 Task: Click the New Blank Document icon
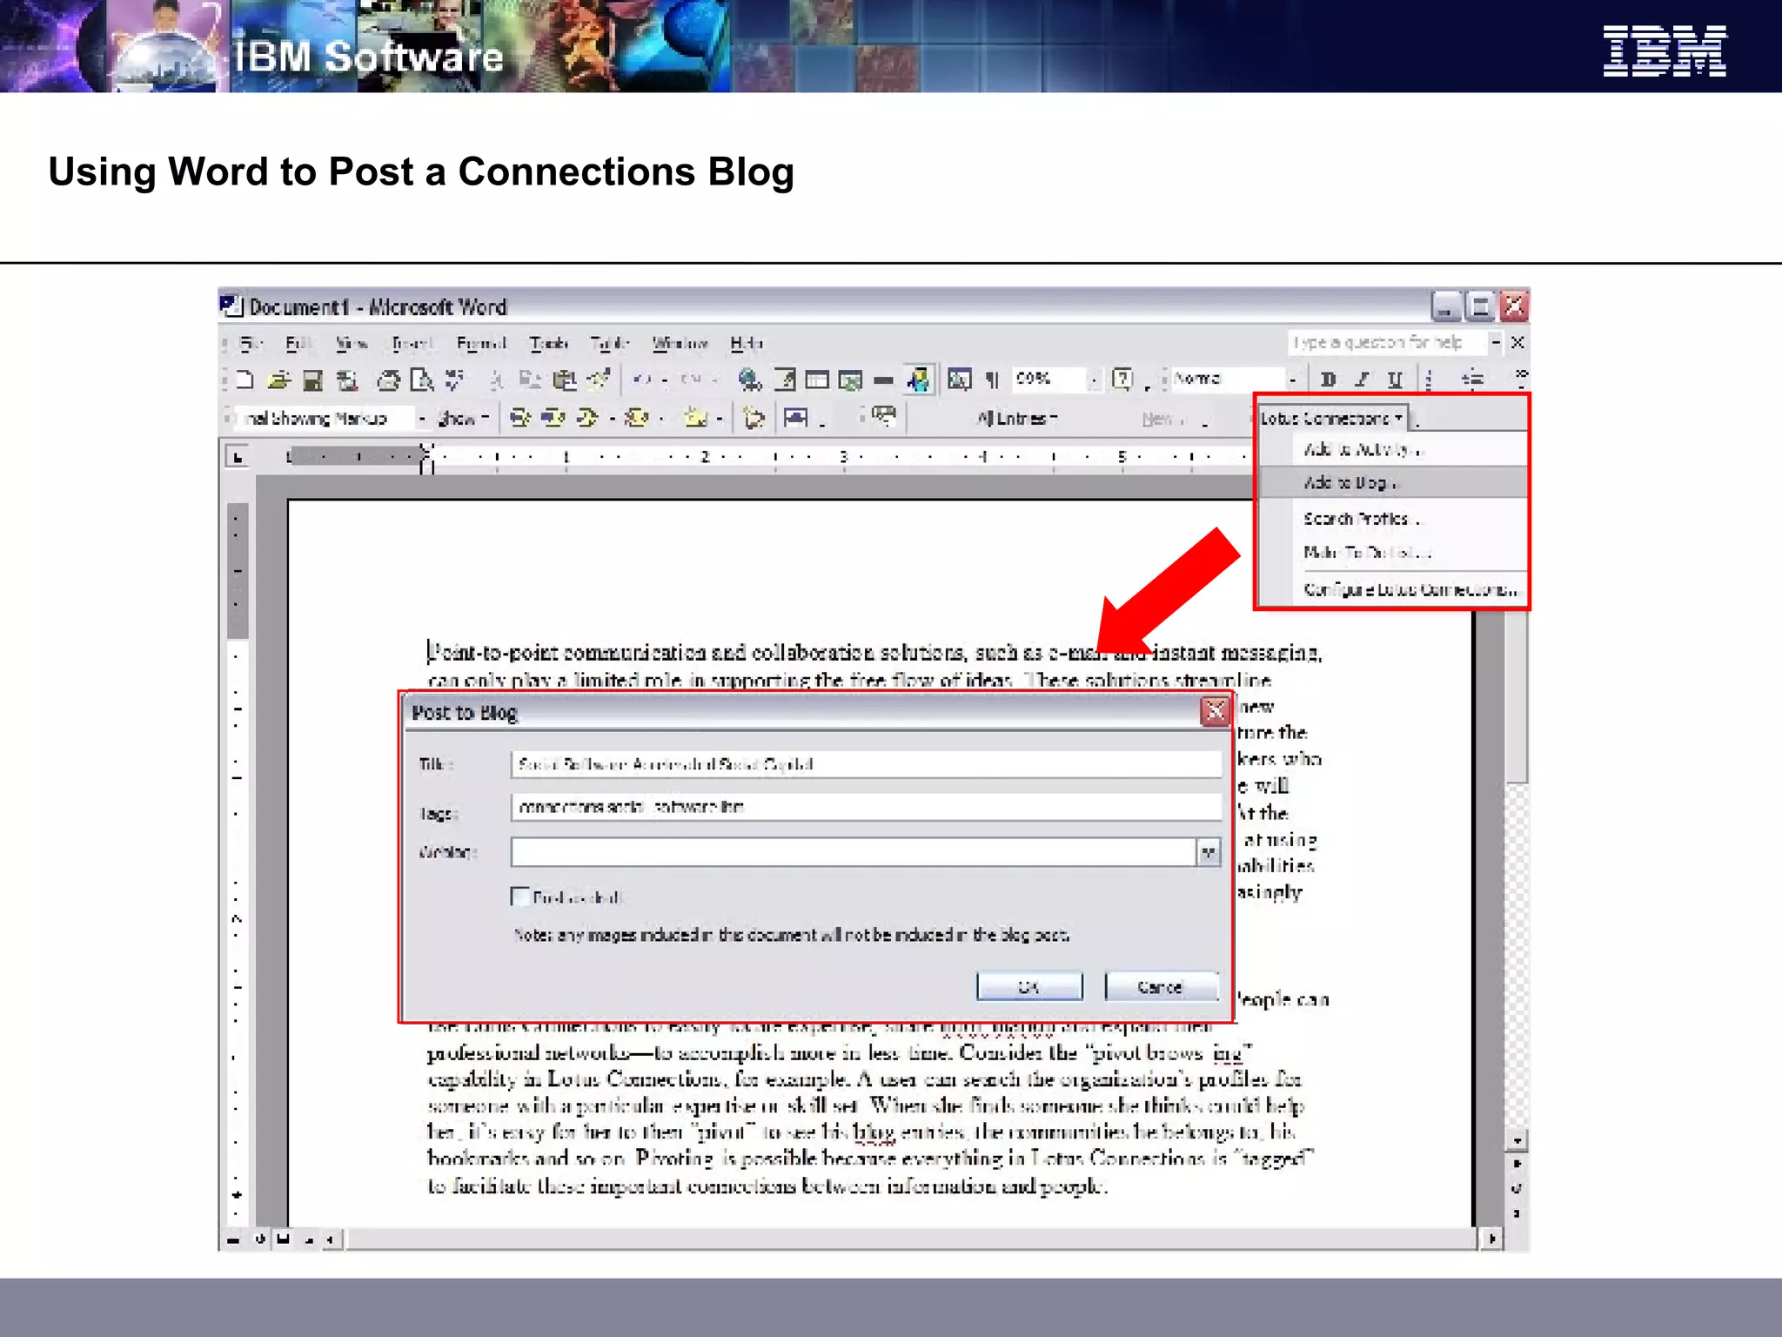245,380
